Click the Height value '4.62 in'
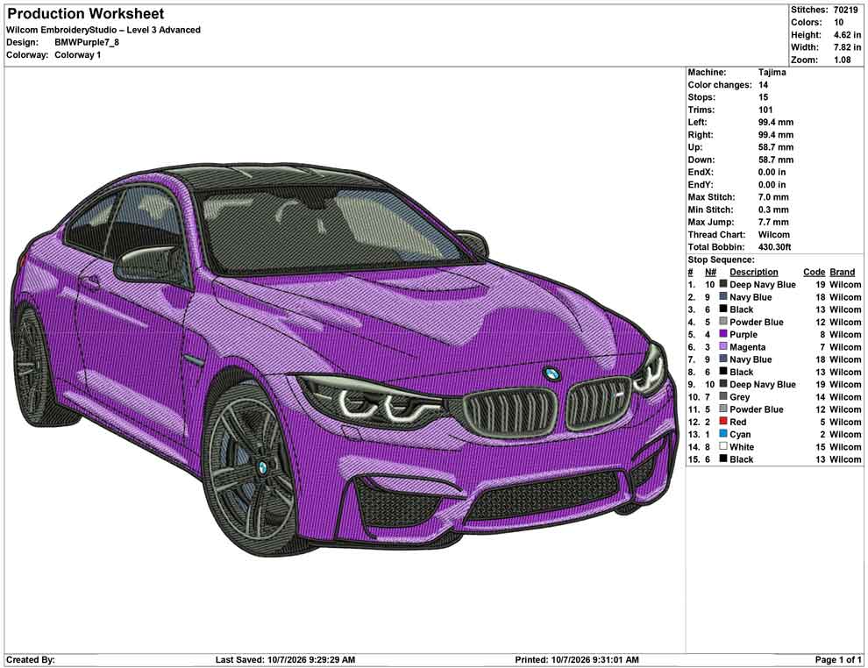 click(x=848, y=35)
